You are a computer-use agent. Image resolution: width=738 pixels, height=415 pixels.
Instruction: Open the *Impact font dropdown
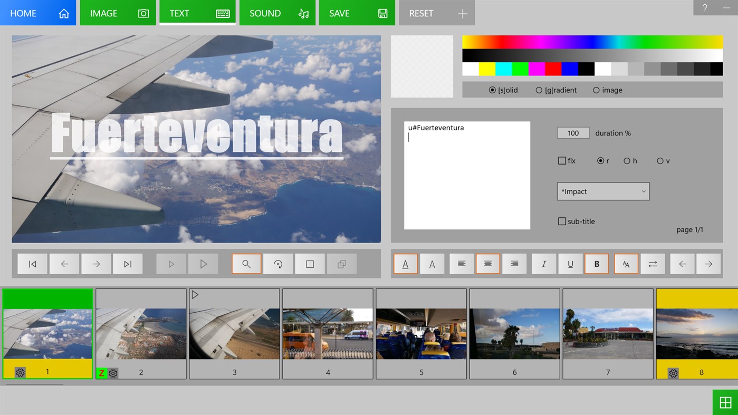[603, 191]
